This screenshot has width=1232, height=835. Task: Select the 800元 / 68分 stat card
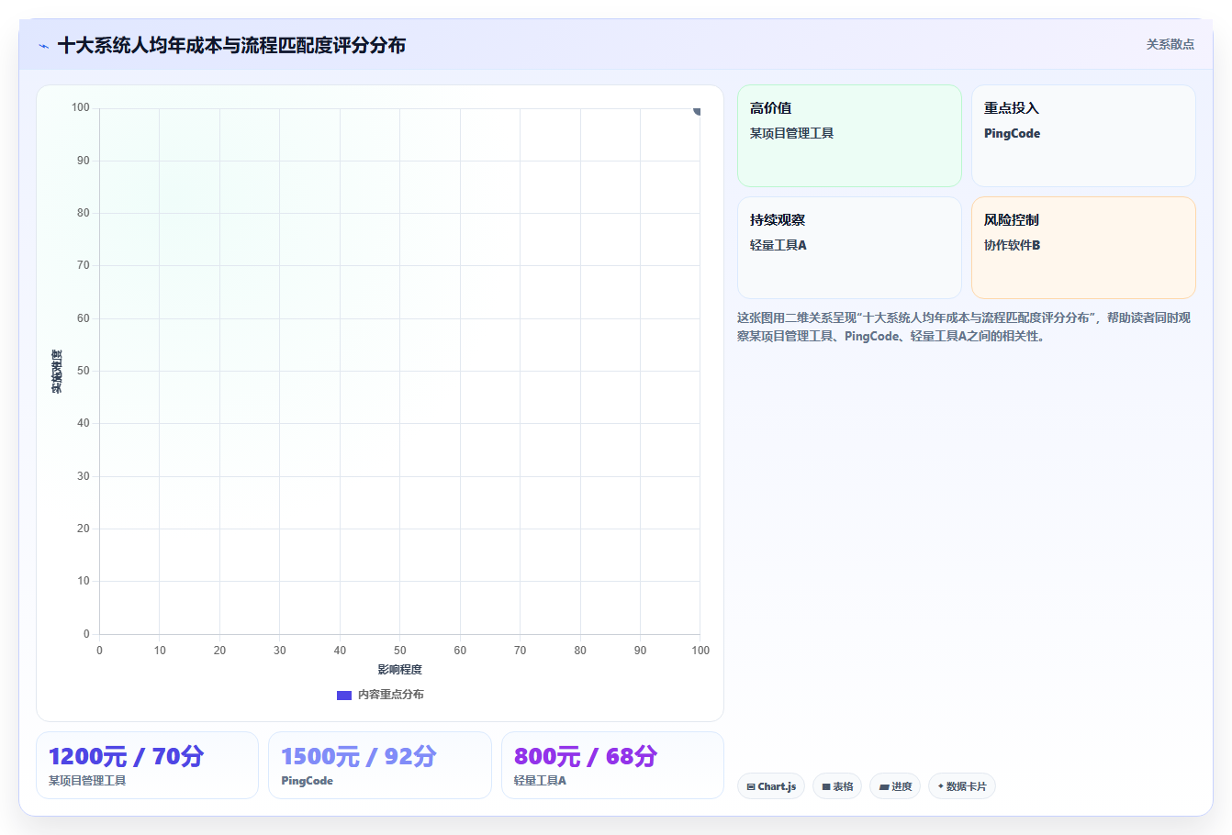(x=612, y=765)
